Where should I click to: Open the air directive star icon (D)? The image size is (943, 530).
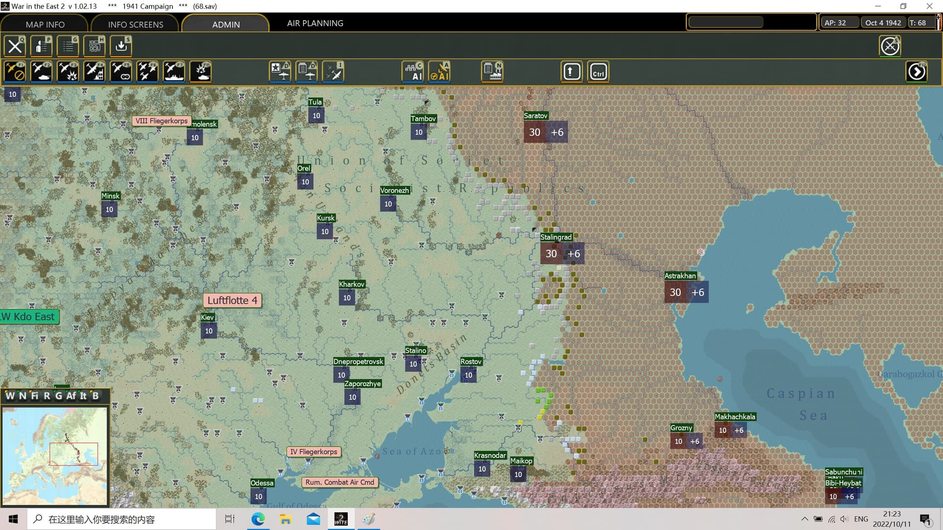(280, 72)
